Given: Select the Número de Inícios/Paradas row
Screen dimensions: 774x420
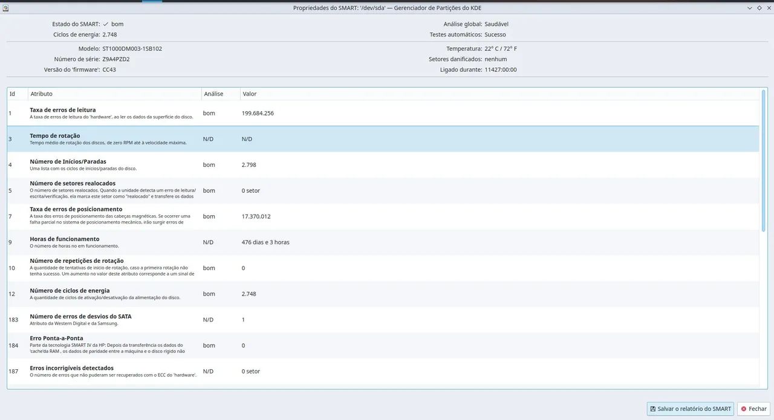Looking at the screenshot, I should (x=383, y=165).
